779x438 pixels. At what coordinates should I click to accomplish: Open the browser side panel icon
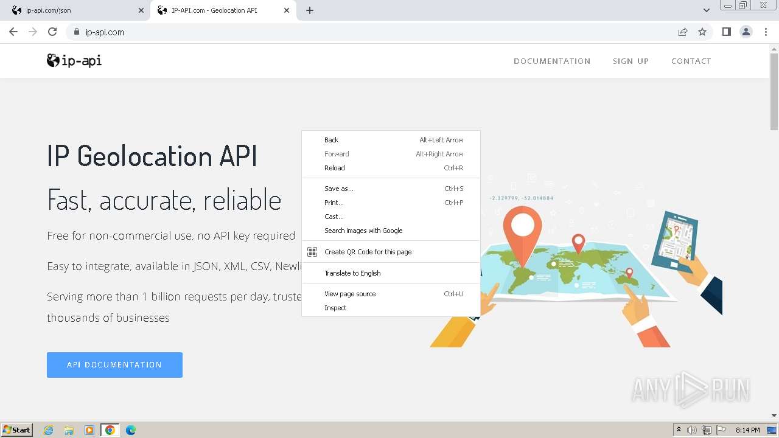click(x=726, y=32)
